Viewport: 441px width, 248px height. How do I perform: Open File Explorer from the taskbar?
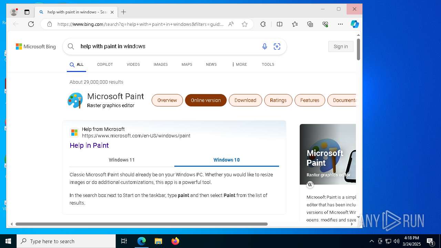pos(158,241)
